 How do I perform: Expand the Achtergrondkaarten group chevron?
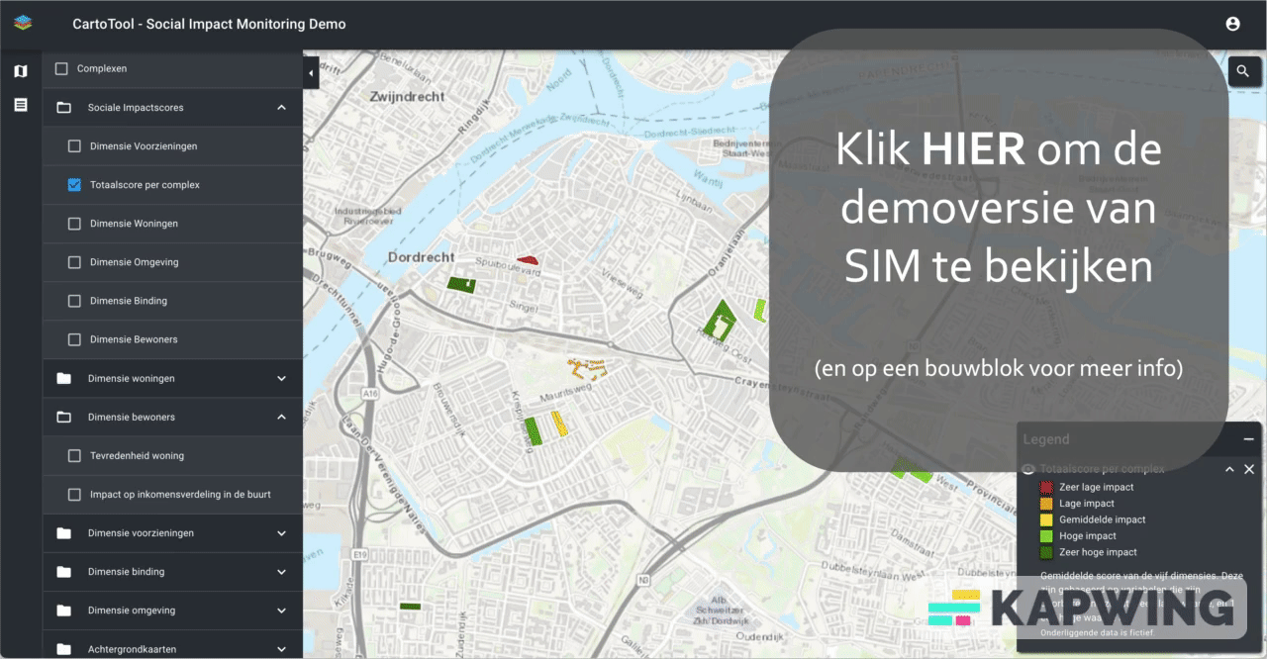tap(281, 649)
